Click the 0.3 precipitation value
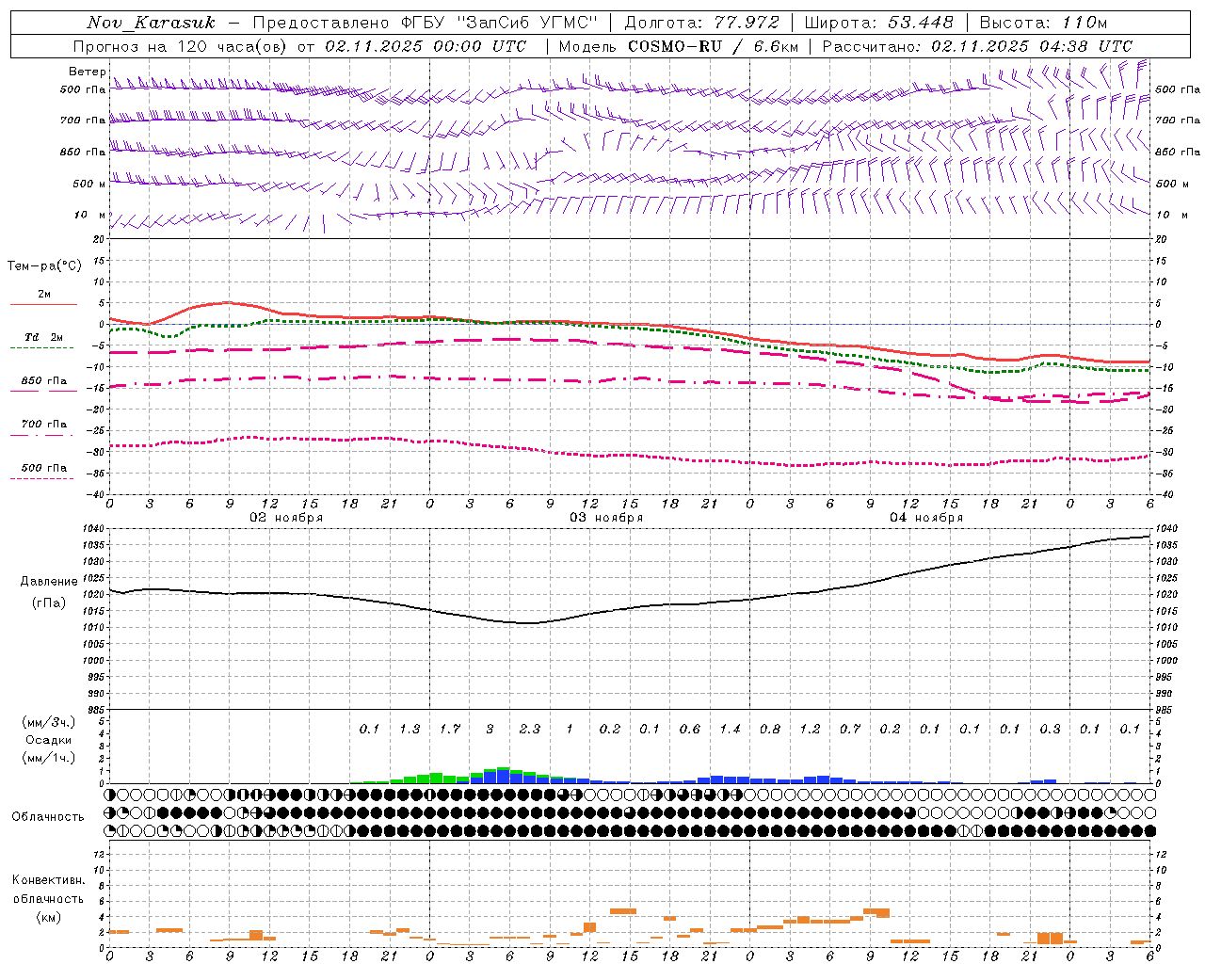The image size is (1205, 964). (x=1050, y=729)
